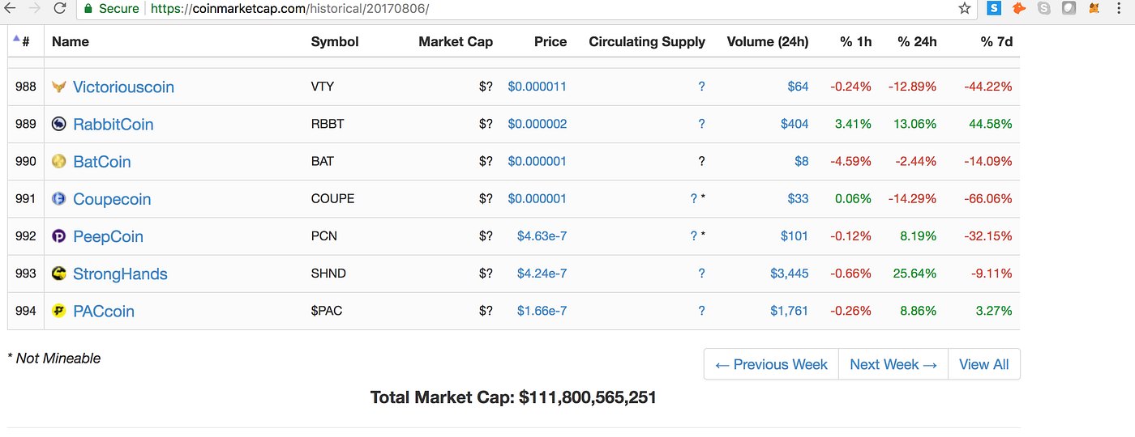
Task: Click the View All button
Action: (984, 364)
